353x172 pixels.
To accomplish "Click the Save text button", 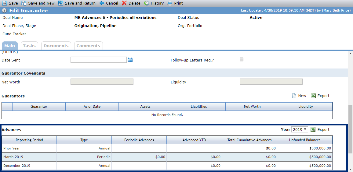I will [13, 3].
